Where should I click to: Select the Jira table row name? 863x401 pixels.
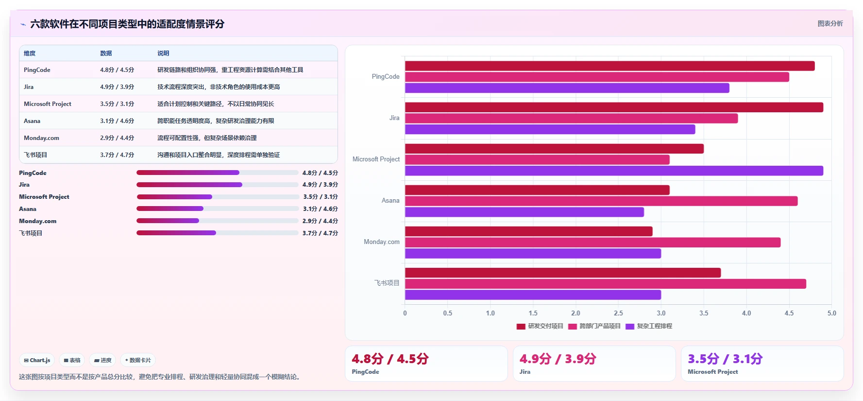click(x=29, y=87)
